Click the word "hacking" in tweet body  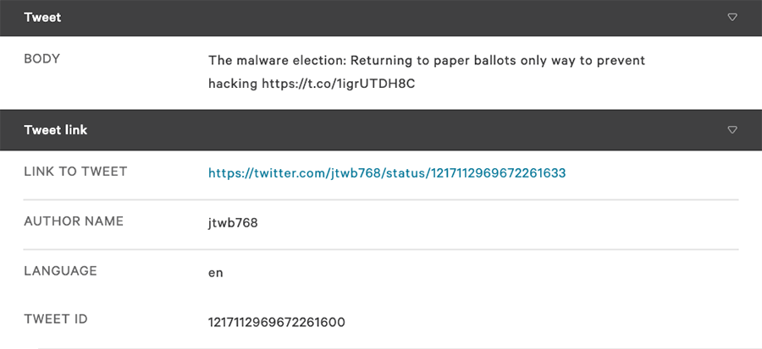coord(231,85)
